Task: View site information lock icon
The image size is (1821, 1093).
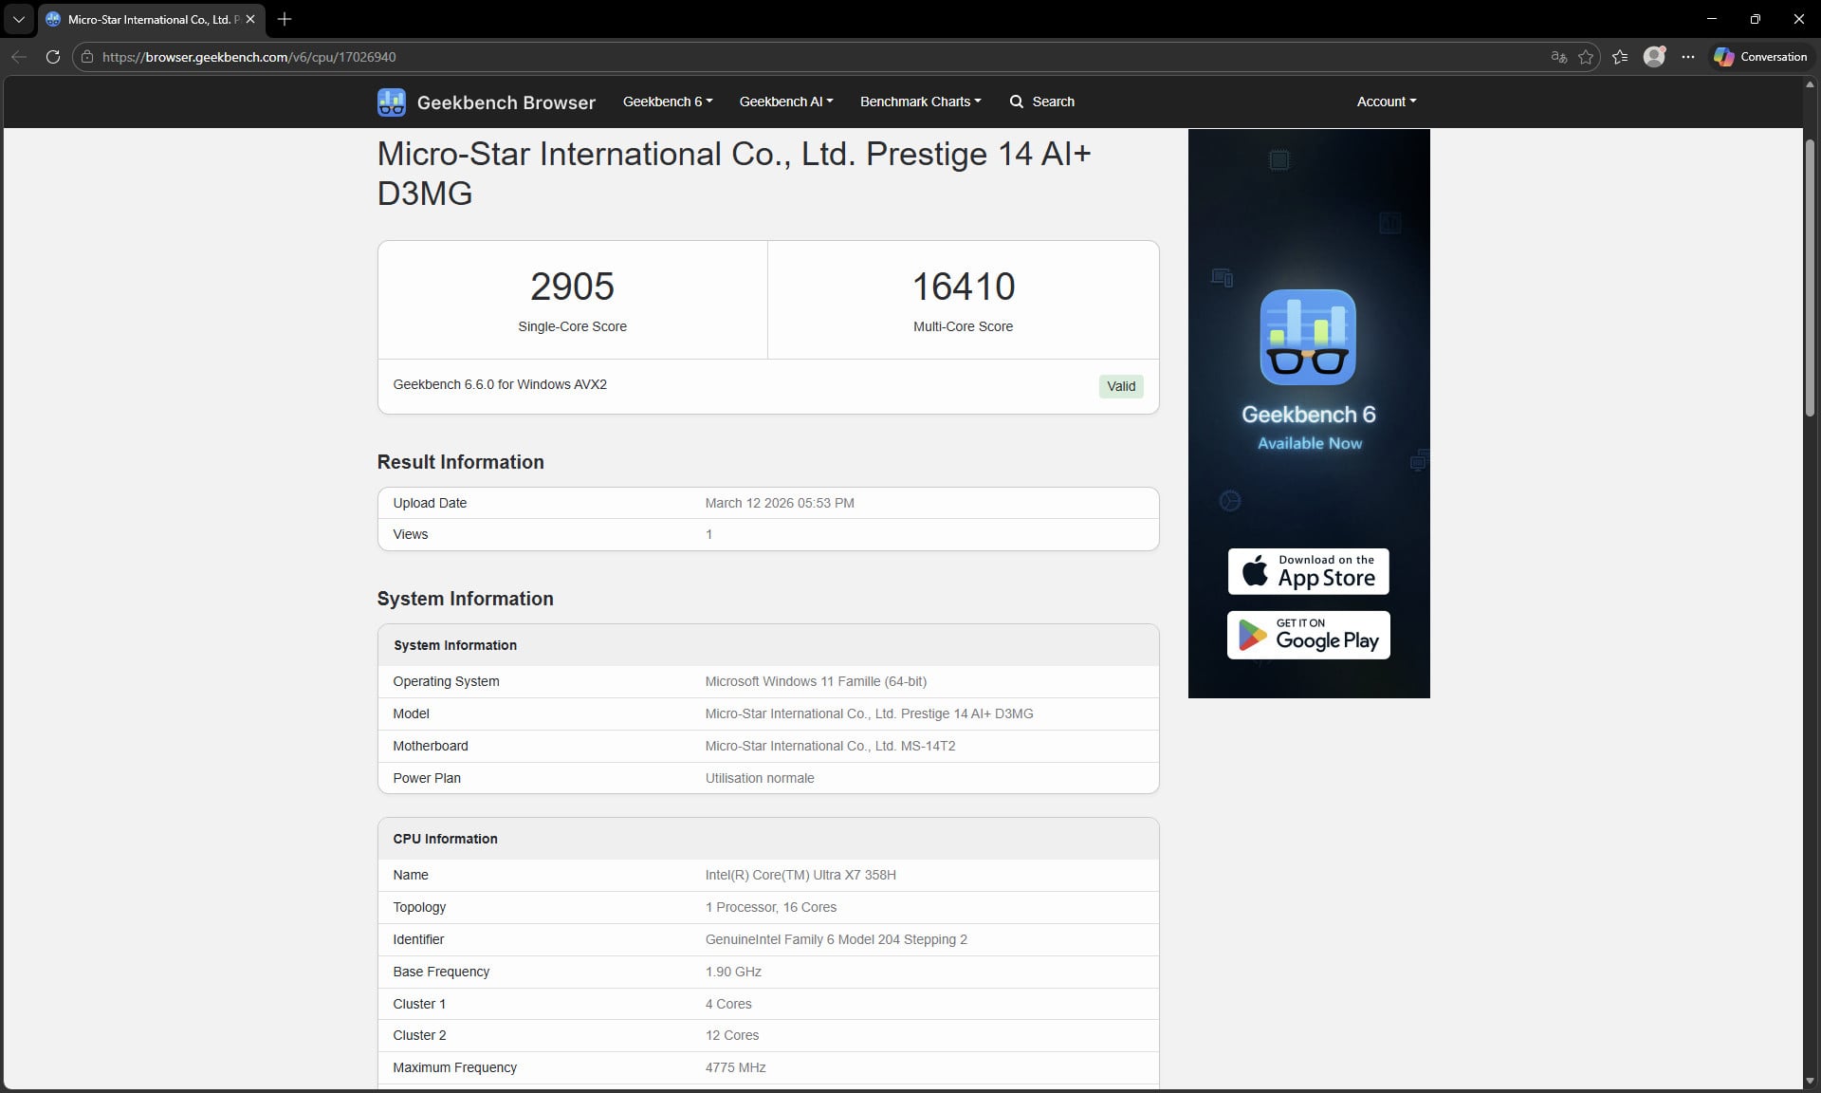Action: tap(87, 57)
